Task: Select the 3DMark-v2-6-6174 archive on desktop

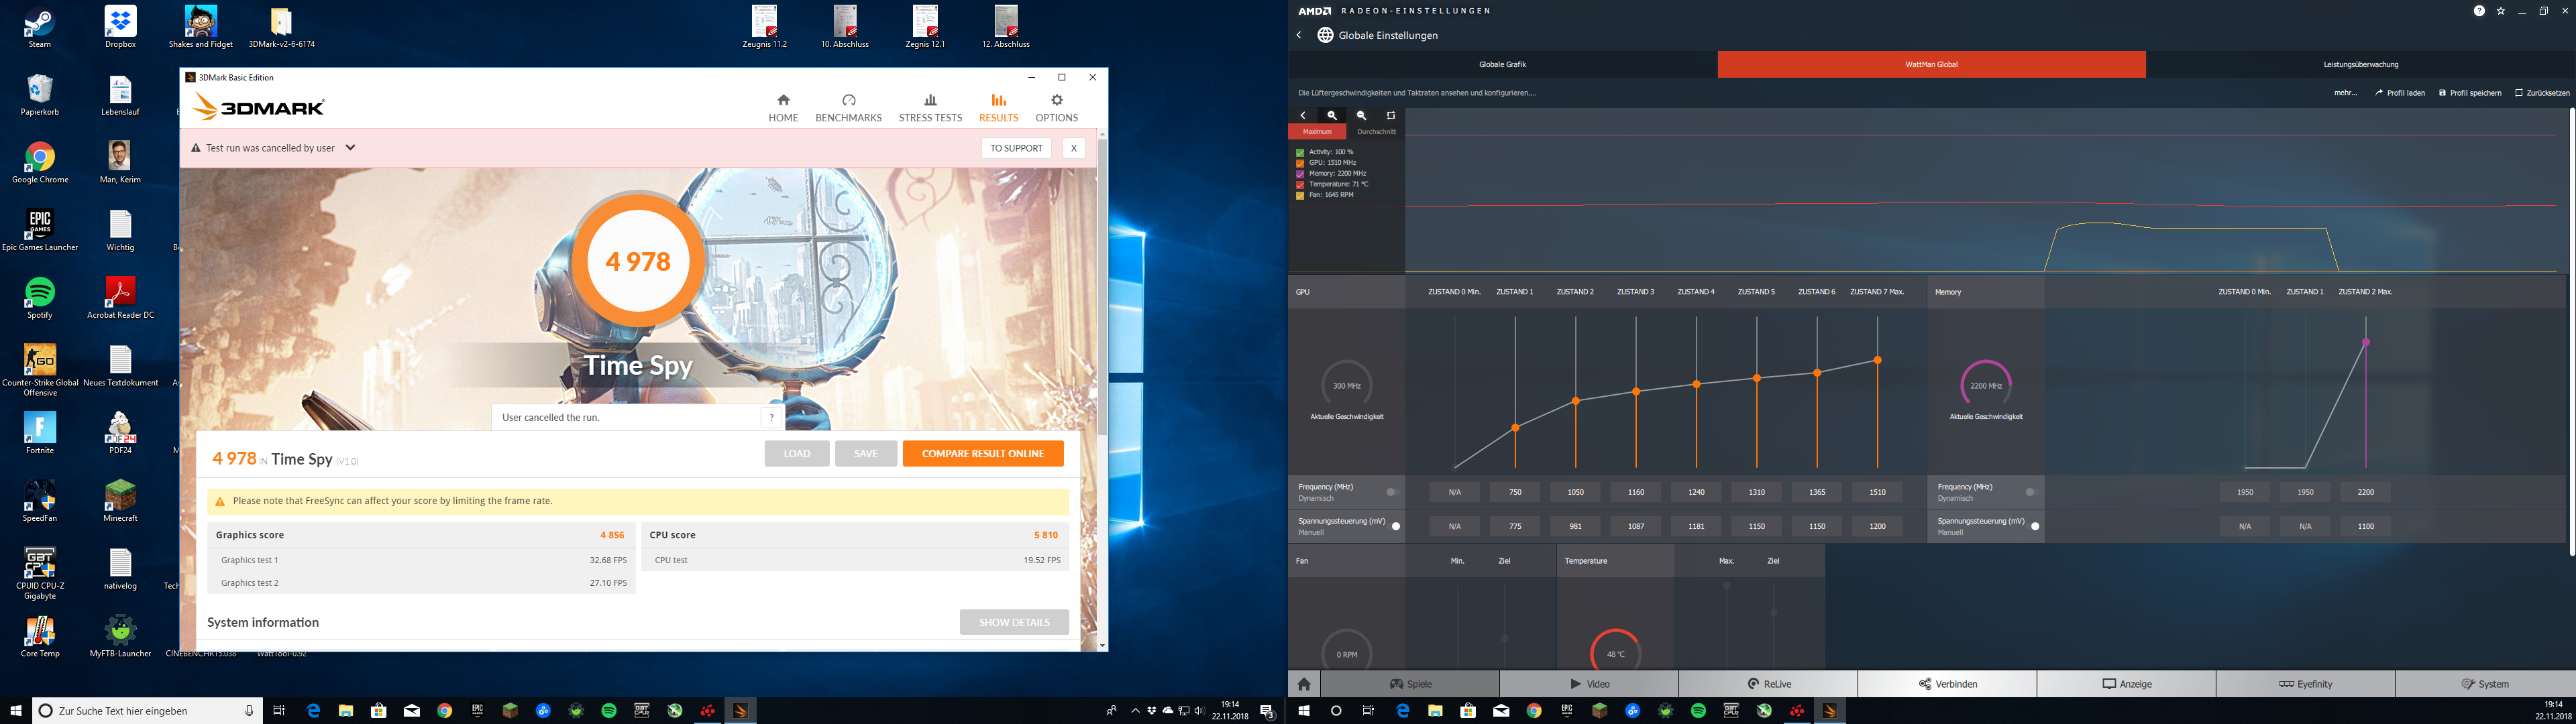Action: coord(282,27)
